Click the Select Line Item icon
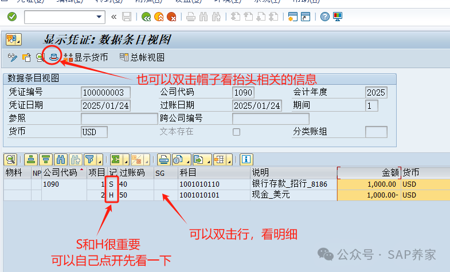This screenshot has height=272, width=450. point(40,58)
